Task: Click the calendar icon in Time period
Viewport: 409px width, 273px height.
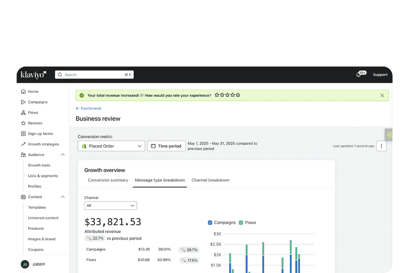Action: click(153, 146)
